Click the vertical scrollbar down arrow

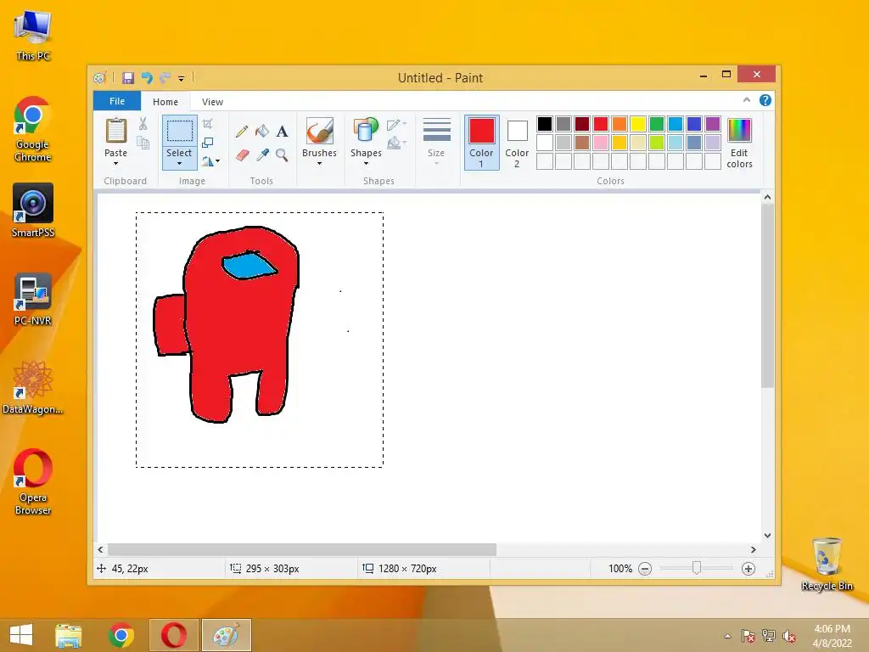tap(767, 536)
